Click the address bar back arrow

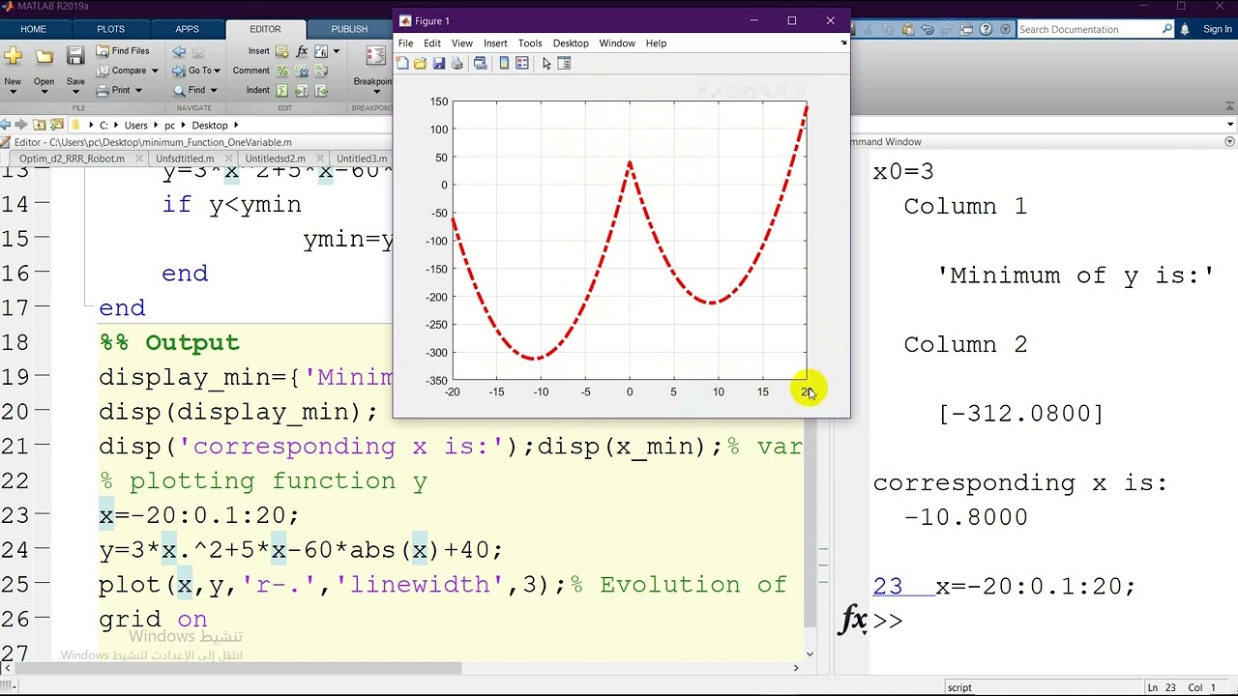pyautogui.click(x=6, y=125)
